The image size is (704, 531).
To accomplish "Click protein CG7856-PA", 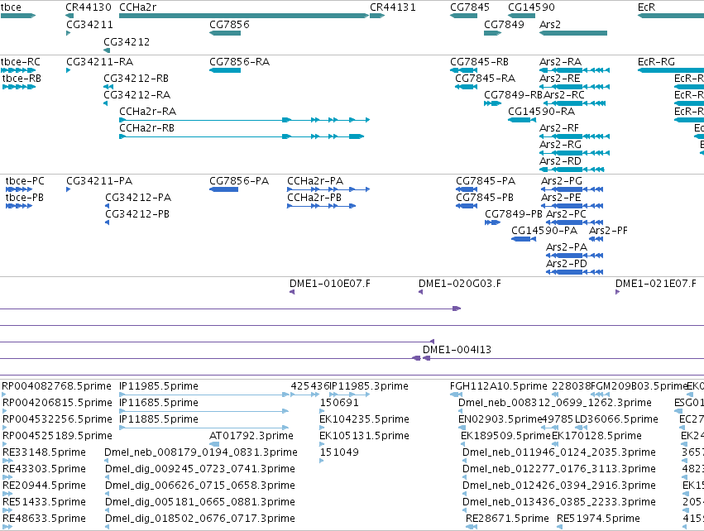I will pos(239,181).
